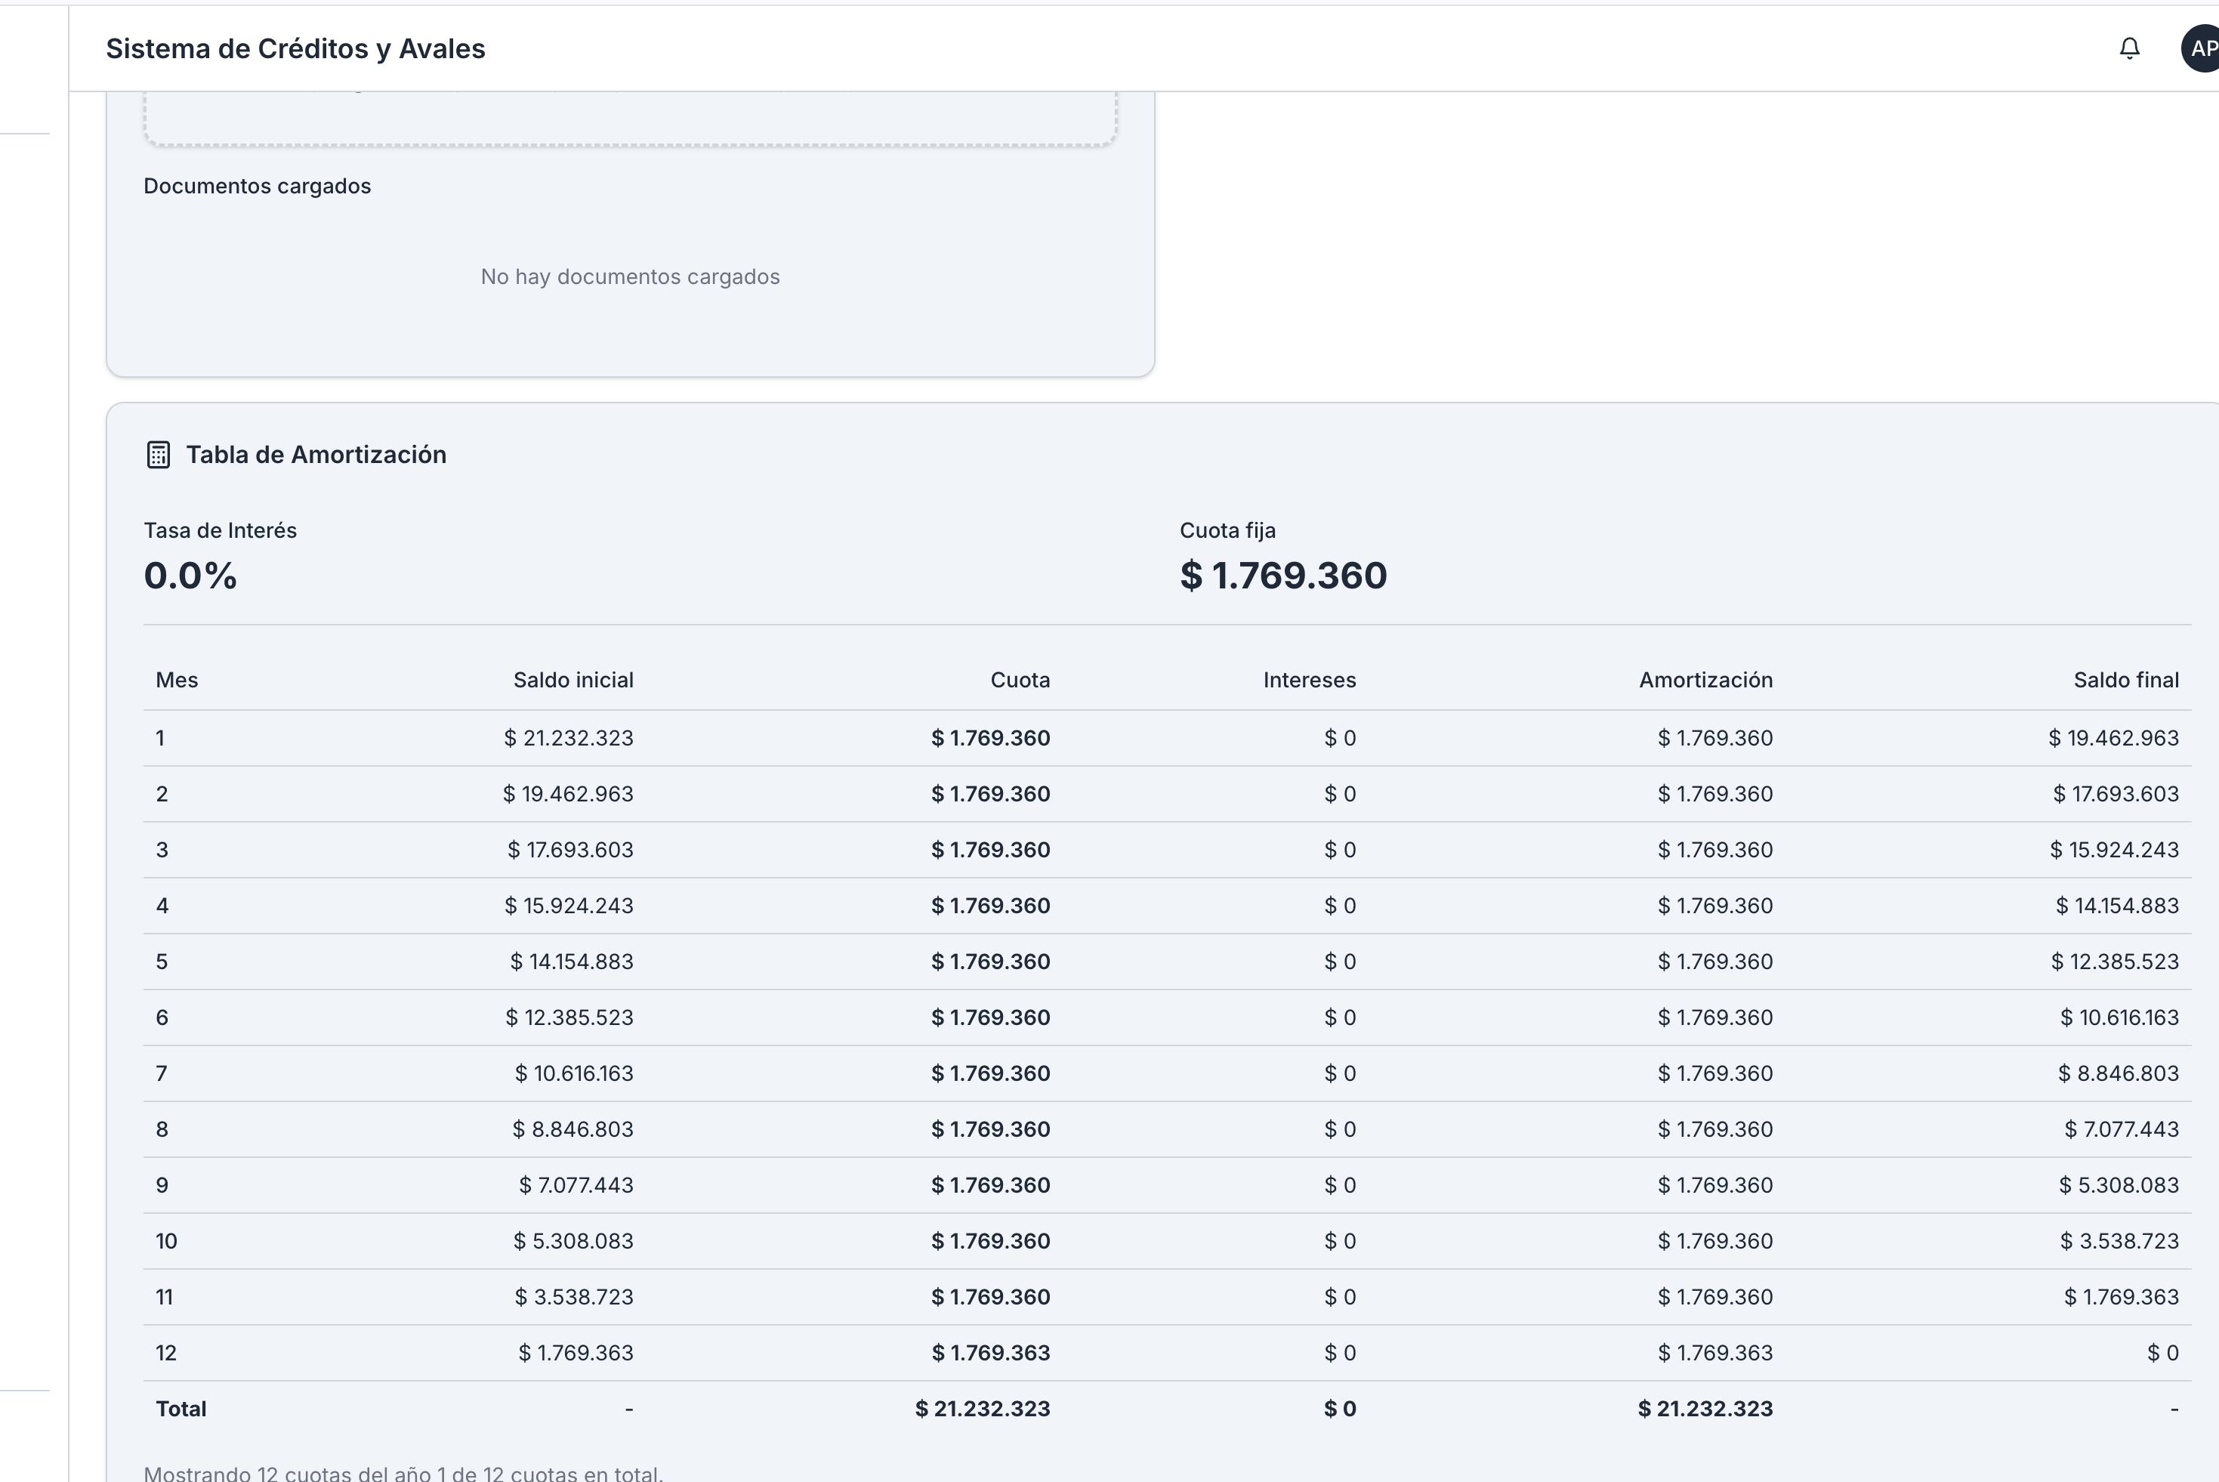Select the month 1 row saldo inicial $ 21.232.323
This screenshot has height=1482, width=2219.
pos(569,738)
